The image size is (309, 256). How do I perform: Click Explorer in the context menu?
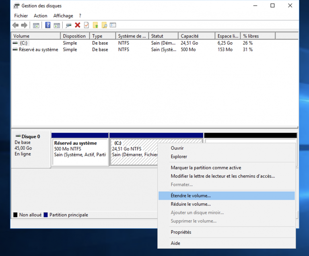(179, 157)
